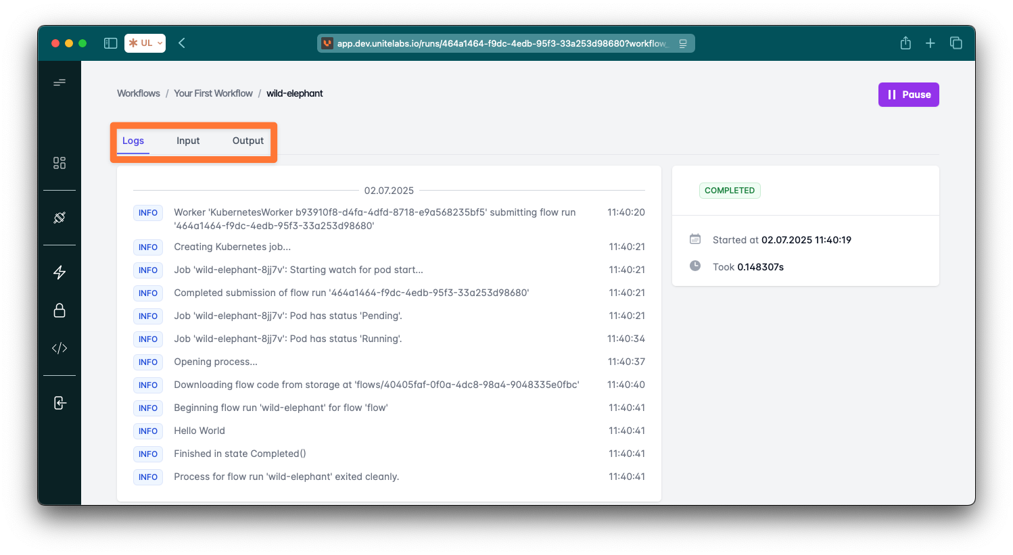Open the padlock secrets icon in sidebar
1013x555 pixels.
(x=60, y=310)
